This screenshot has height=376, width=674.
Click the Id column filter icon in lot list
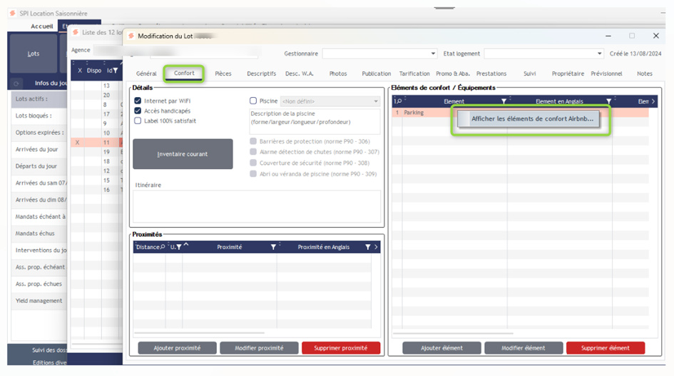(x=116, y=71)
